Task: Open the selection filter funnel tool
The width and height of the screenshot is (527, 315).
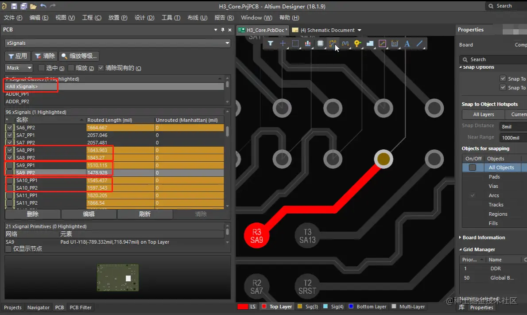Action: [271, 43]
